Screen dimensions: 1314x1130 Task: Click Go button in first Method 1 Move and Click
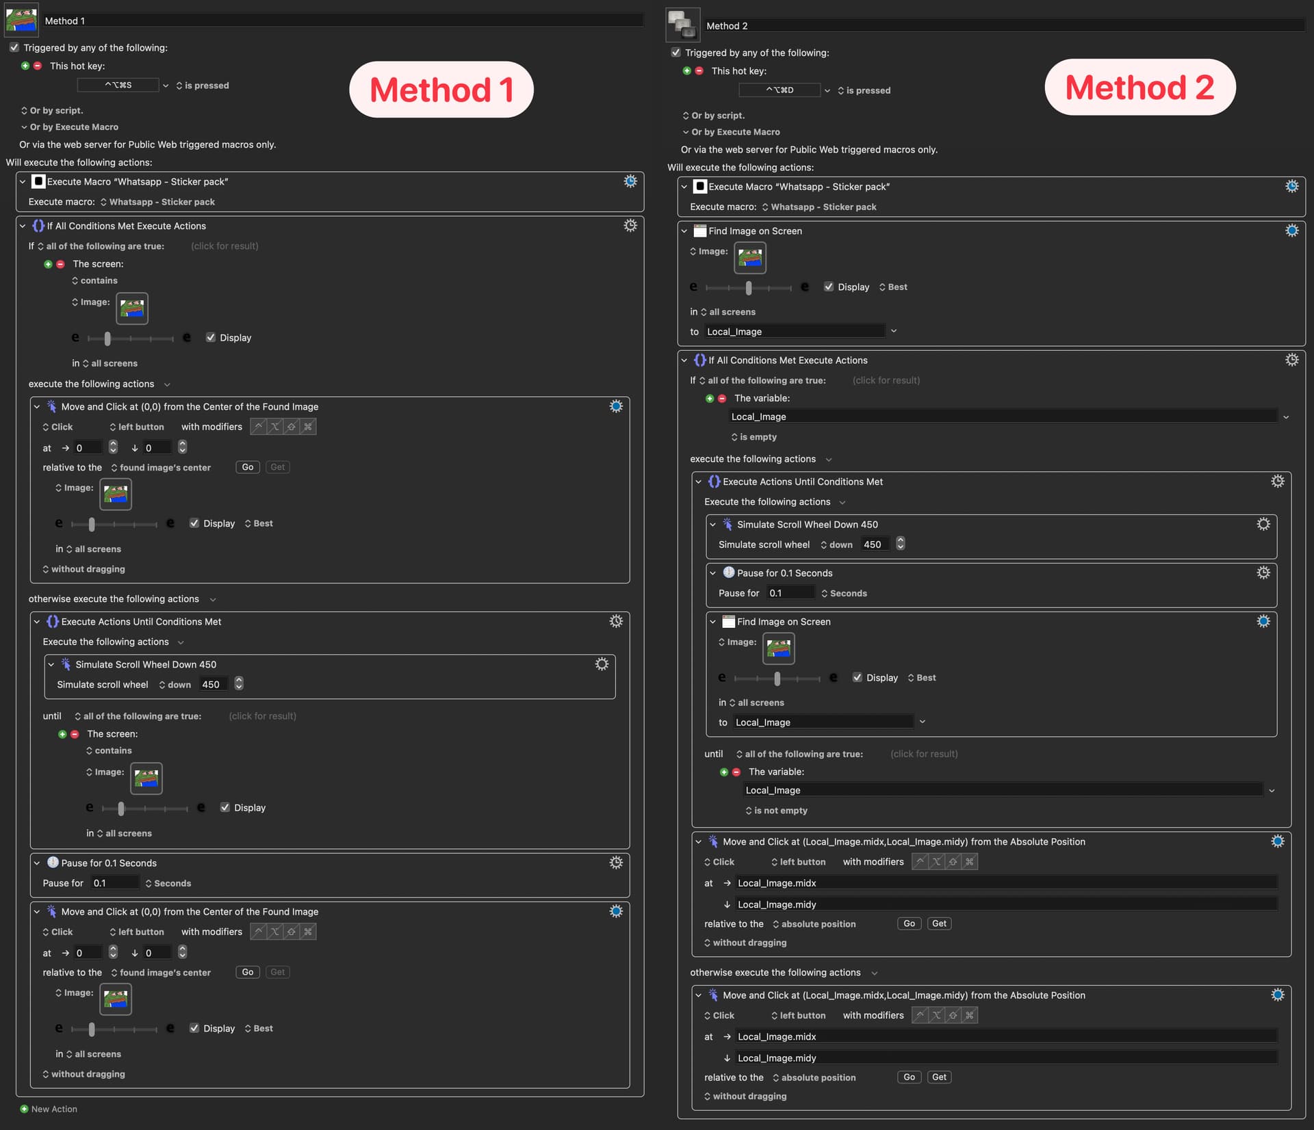tap(247, 467)
